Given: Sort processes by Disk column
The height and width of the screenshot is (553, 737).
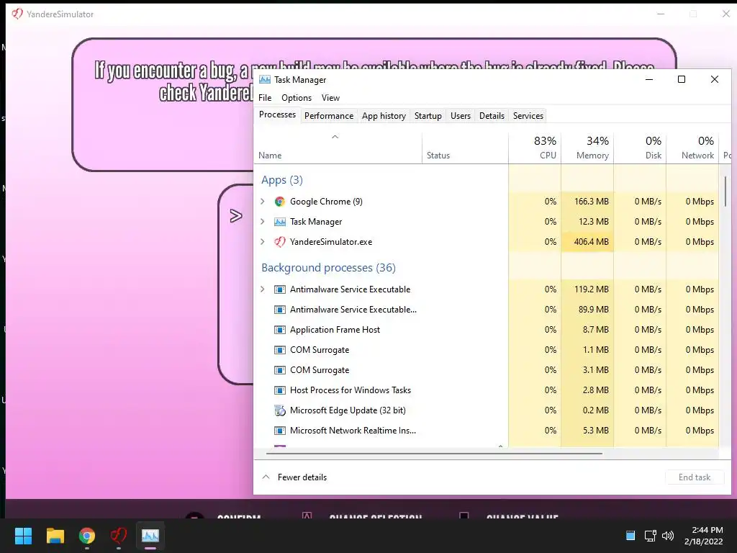Looking at the screenshot, I should pos(640,148).
